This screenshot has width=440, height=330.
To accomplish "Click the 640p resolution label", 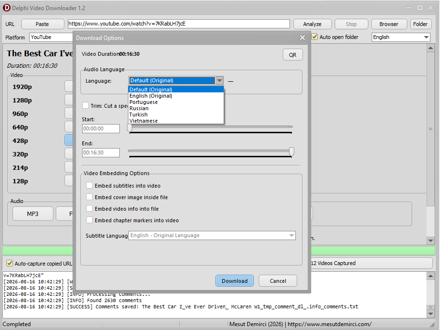I will (x=20, y=127).
